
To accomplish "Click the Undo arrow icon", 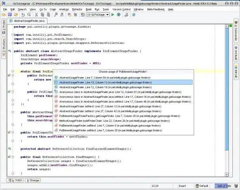I will [23, 15].
